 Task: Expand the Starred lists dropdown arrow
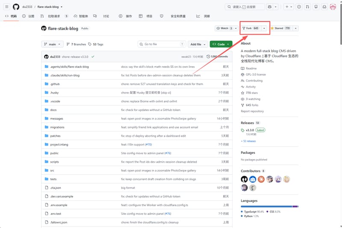click(295, 28)
